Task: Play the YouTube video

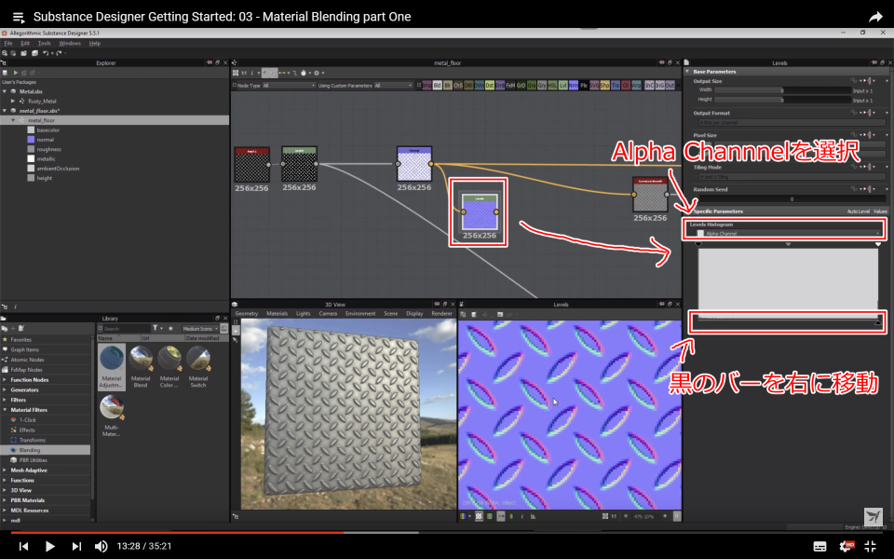Action: coord(49,546)
